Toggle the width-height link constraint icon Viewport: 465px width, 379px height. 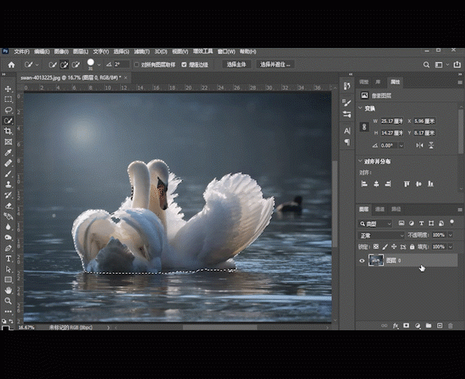[364, 127]
